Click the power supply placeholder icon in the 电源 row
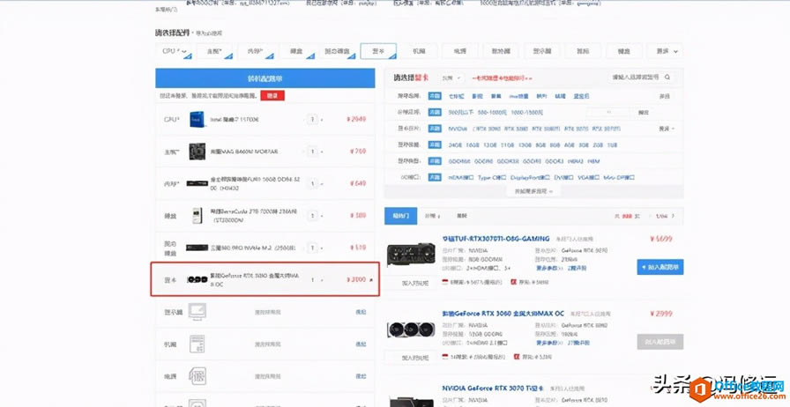This screenshot has width=790, height=407. click(197, 376)
